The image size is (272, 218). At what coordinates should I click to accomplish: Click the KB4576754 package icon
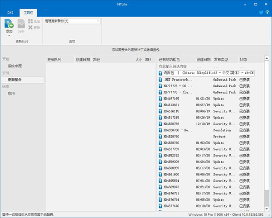pos(160,199)
